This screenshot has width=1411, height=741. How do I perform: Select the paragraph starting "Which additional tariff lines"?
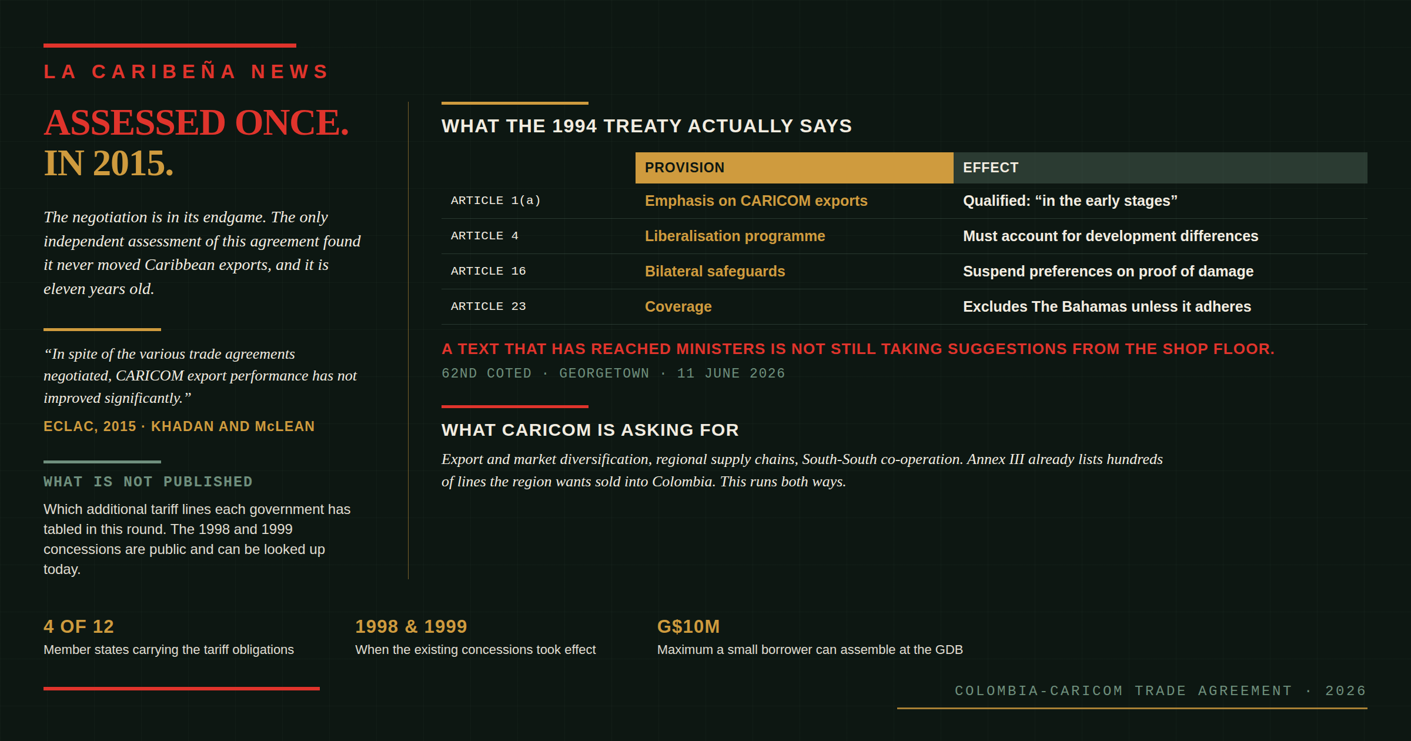pyautogui.click(x=197, y=539)
